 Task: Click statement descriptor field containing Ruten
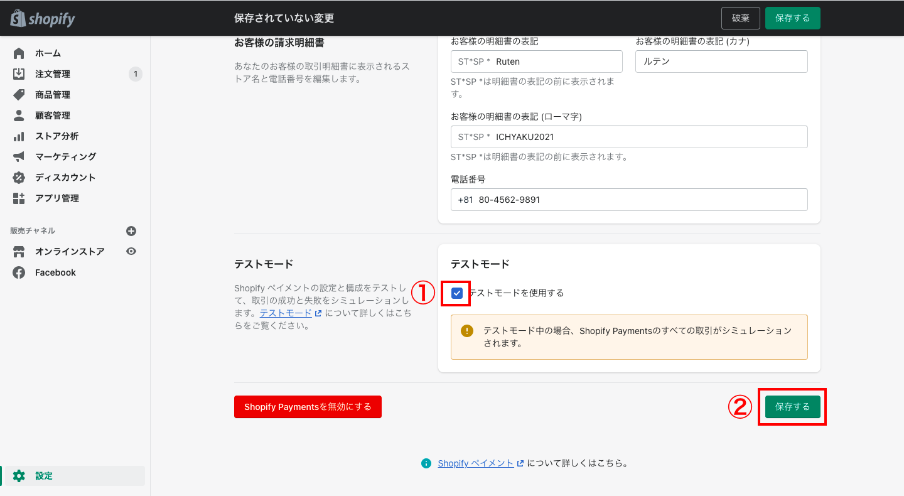pos(537,62)
